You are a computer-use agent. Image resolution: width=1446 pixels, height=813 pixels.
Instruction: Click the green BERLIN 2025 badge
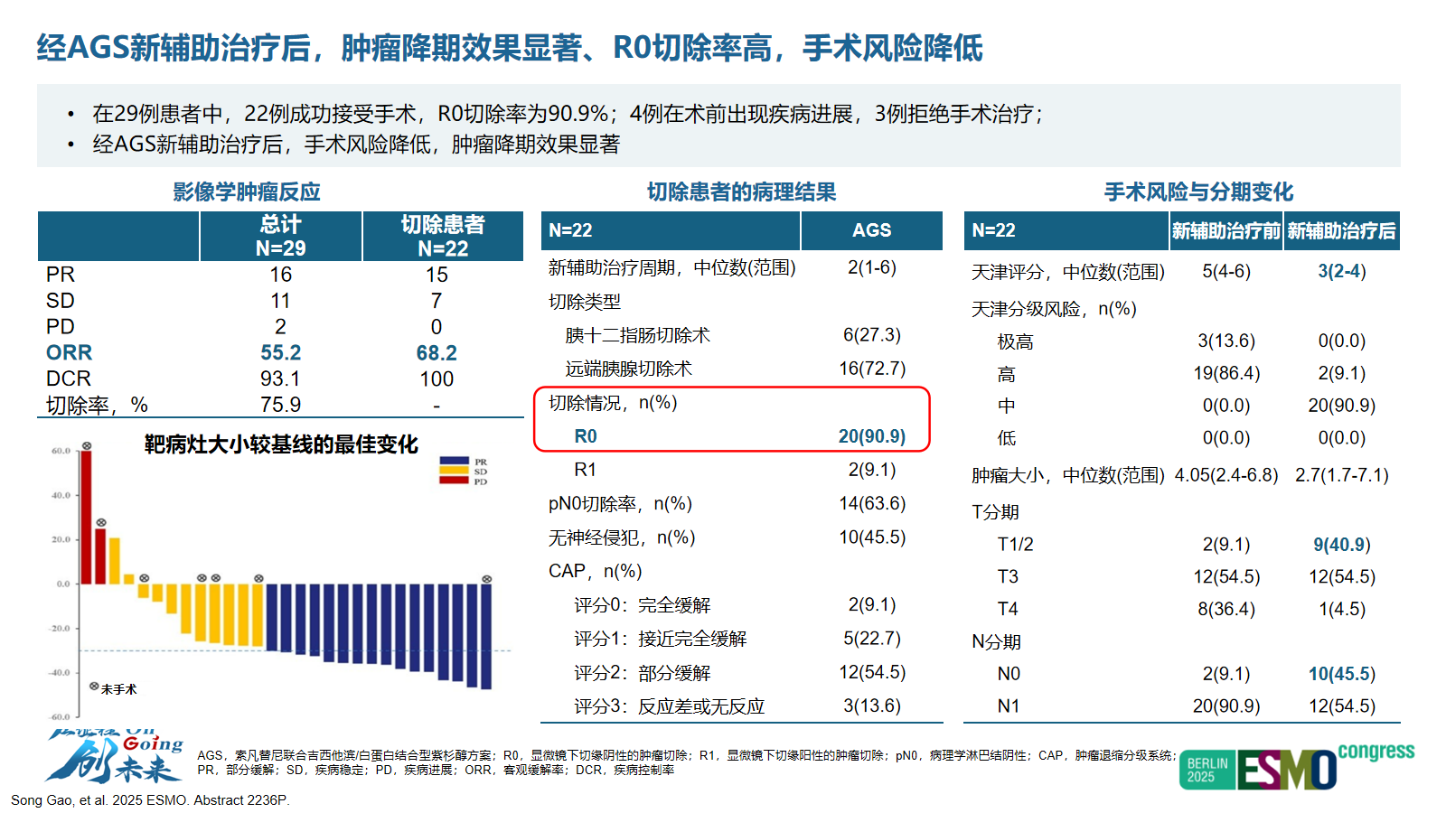(1207, 771)
